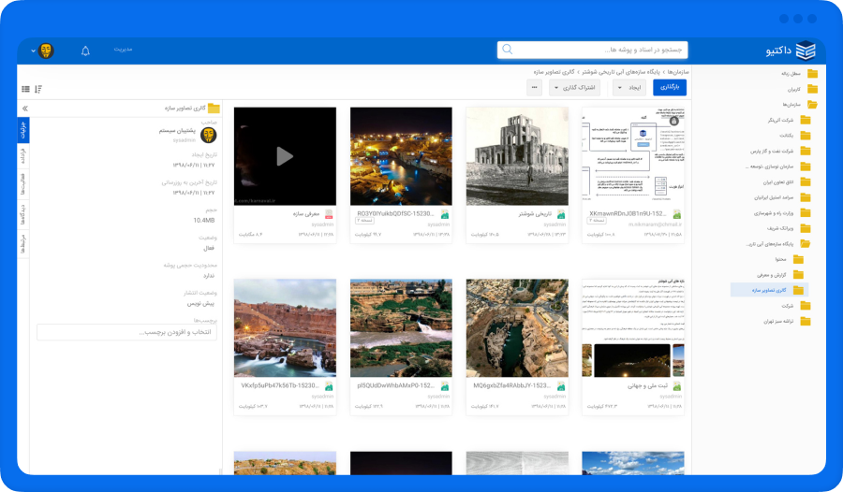This screenshot has width=843, height=492.
Task: Open the pI5QUdDwWhbAMxP0 photo thumbnail
Action: tap(401, 328)
